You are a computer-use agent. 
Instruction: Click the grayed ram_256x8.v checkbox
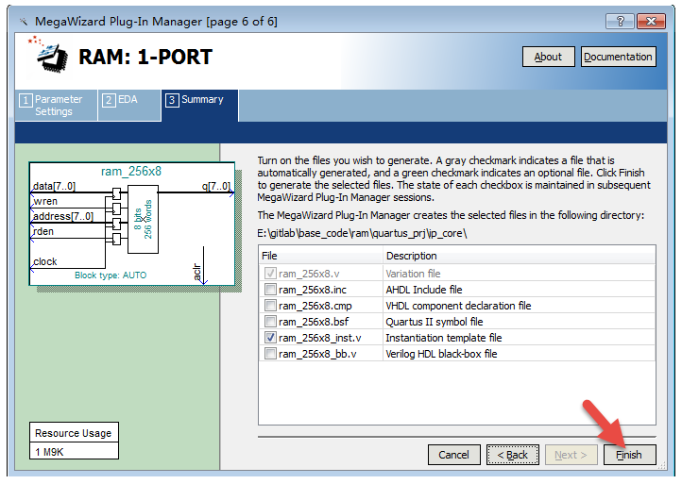pos(270,274)
